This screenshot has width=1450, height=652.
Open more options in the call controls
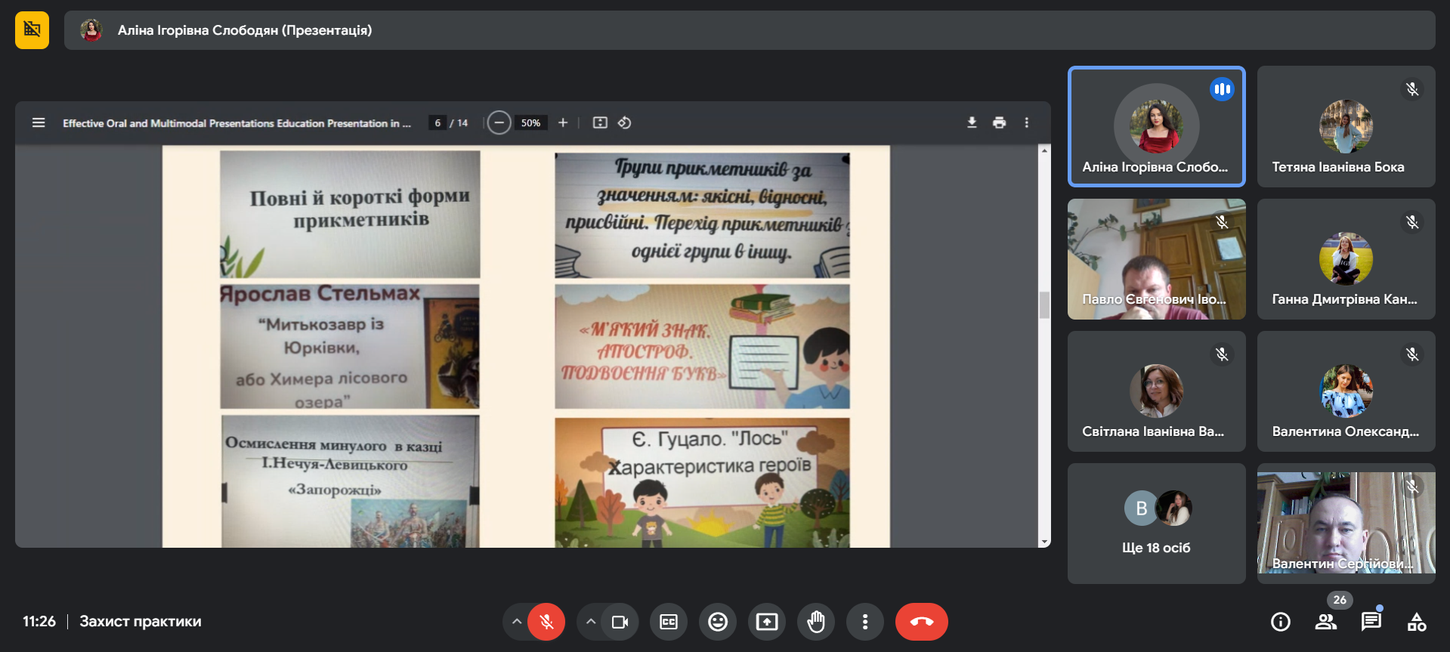pyautogui.click(x=865, y=622)
